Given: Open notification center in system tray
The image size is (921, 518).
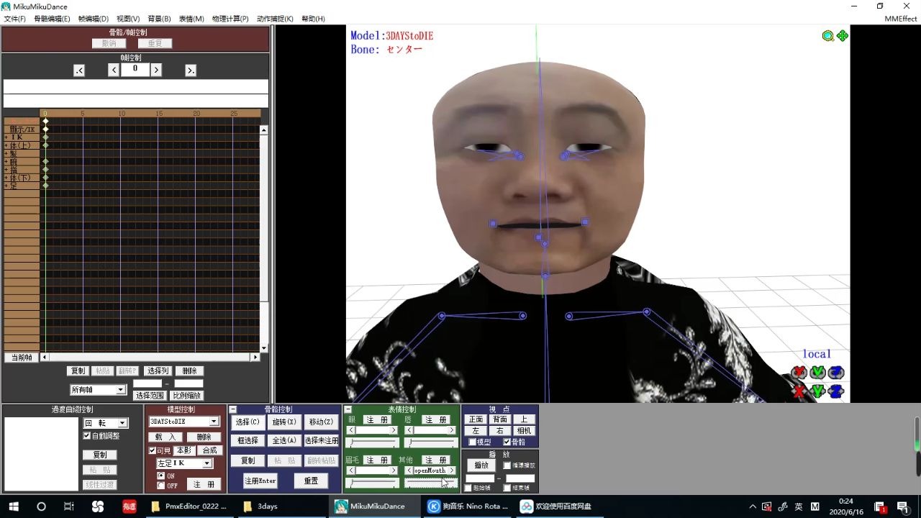Looking at the screenshot, I should (902, 506).
